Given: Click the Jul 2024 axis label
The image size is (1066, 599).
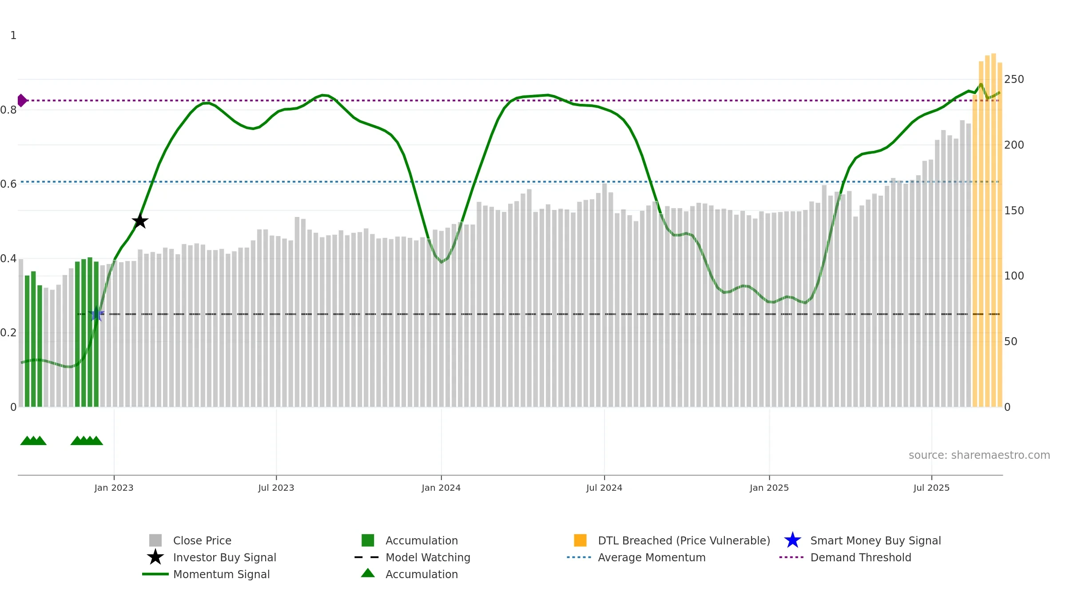Looking at the screenshot, I should tap(604, 488).
